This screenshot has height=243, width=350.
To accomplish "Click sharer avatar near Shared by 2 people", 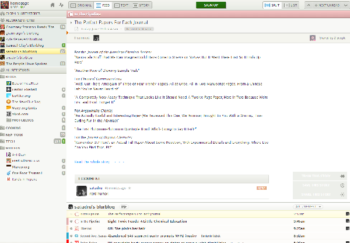I will point(313,38).
